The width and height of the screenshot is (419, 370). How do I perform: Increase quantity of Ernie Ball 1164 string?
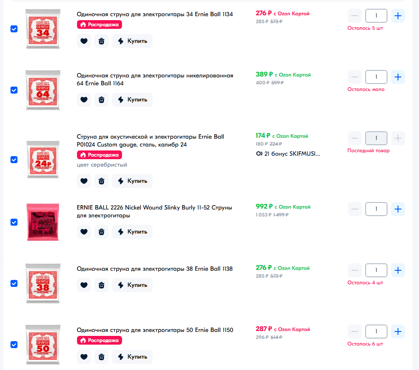point(398,77)
